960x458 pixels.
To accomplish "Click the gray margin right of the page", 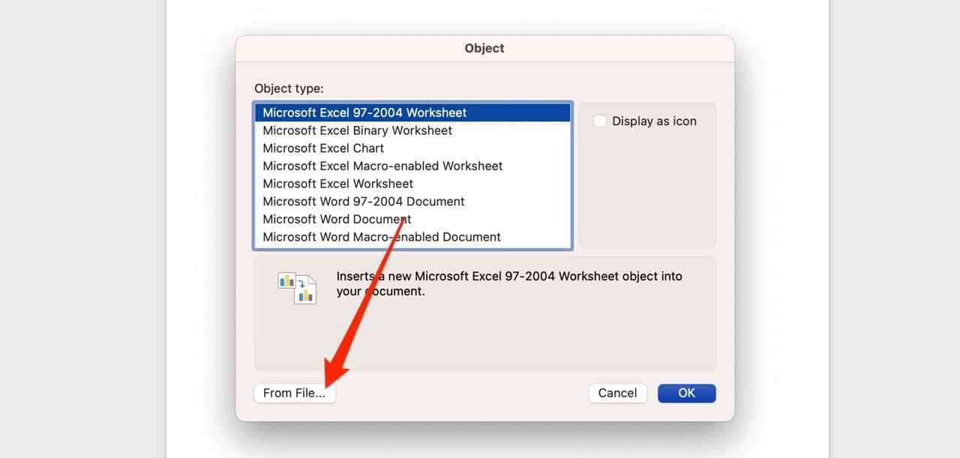I will click(892, 225).
